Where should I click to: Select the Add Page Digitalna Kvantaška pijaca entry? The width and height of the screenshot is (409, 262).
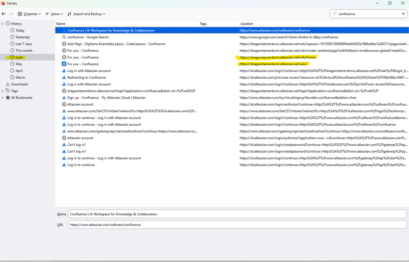coord(232,44)
